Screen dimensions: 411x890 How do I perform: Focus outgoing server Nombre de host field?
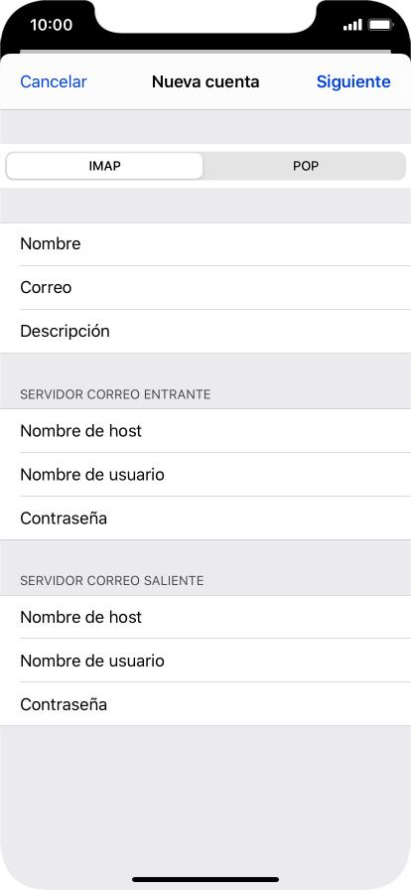[x=205, y=617]
